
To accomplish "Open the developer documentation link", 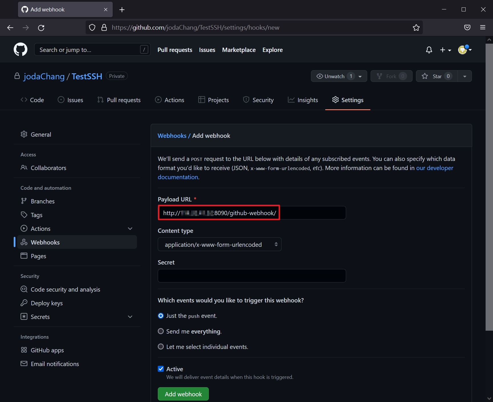I will tap(435, 168).
